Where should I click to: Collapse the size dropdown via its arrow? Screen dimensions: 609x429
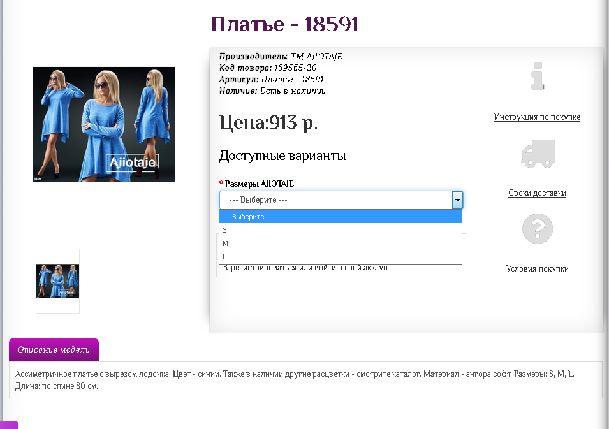pyautogui.click(x=457, y=200)
